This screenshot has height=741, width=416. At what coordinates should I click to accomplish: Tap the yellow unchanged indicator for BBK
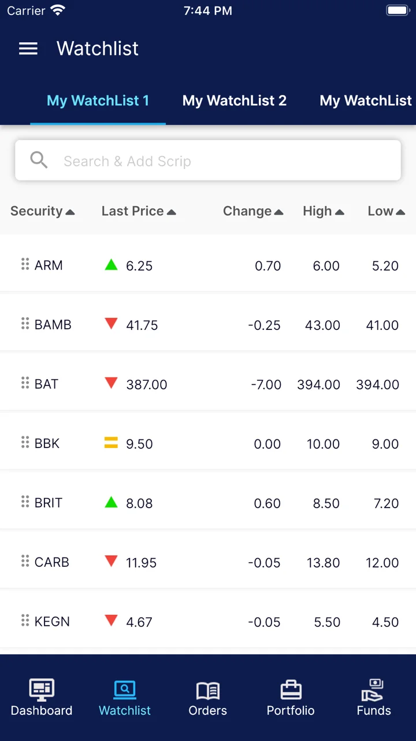(x=111, y=443)
